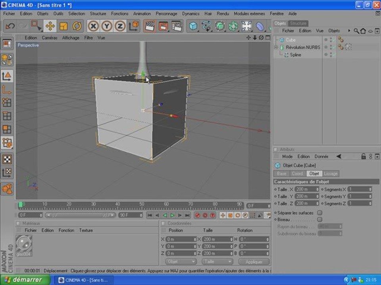Click the viewport pan icon
Image resolution: width=381 pixels, height=285 pixels.
[248, 38]
